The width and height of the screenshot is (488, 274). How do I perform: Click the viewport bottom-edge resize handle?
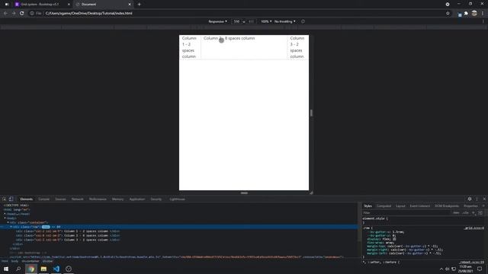tap(244, 193)
